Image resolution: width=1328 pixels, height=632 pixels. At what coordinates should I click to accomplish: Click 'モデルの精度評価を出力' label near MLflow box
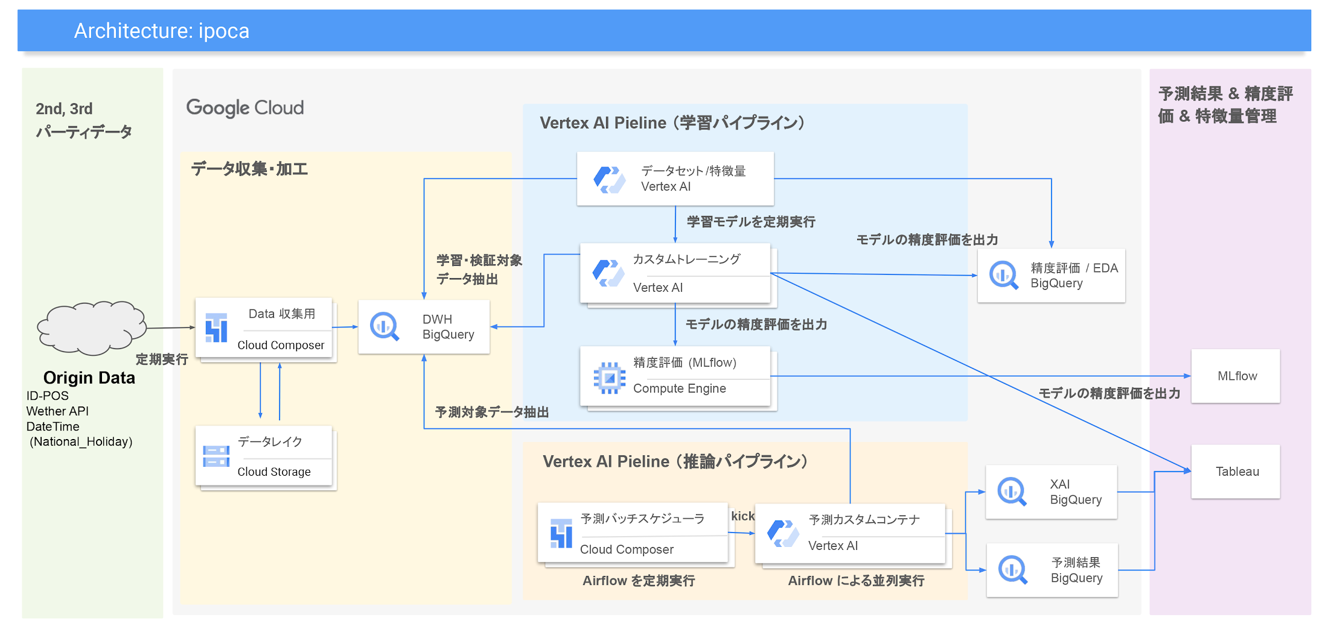pos(1109,393)
